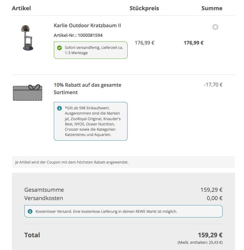Open the Karlie Outdoor Kratzbaum II link

coord(87,25)
